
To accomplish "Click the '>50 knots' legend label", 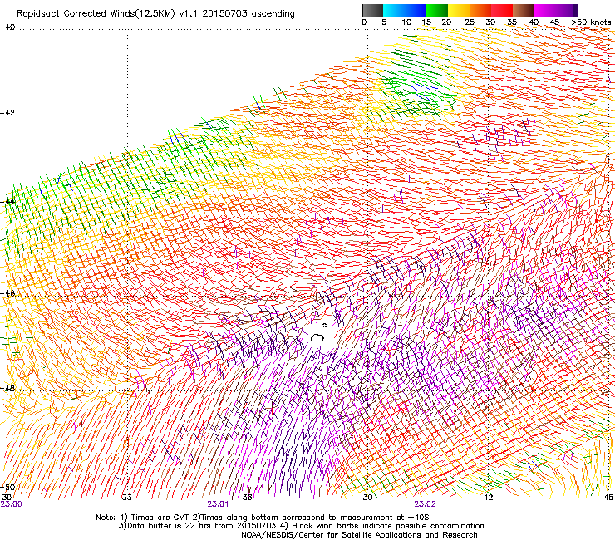I will pos(591,22).
